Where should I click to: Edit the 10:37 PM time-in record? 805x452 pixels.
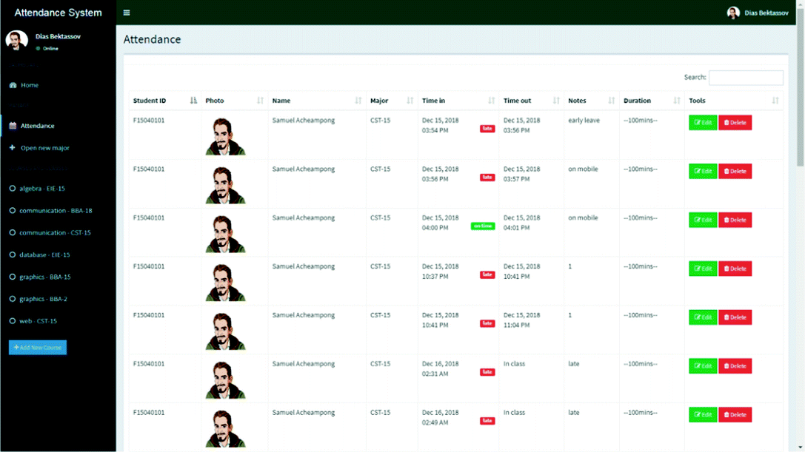(703, 269)
